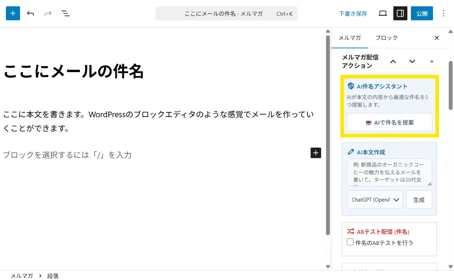
Task: Close the settings sidebar with the X
Action: pos(437,38)
